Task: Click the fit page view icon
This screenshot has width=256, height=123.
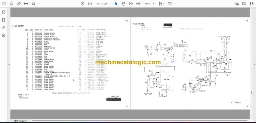Action: pos(161,4)
